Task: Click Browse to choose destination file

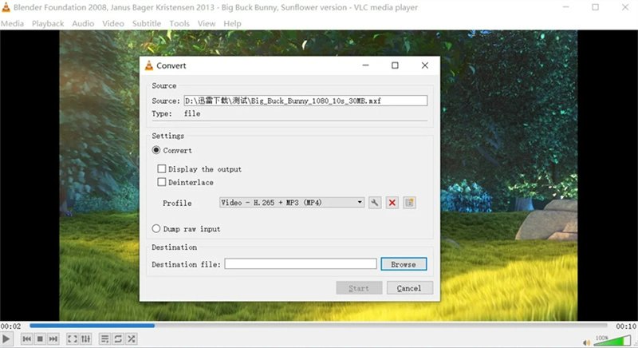Action: click(x=404, y=264)
